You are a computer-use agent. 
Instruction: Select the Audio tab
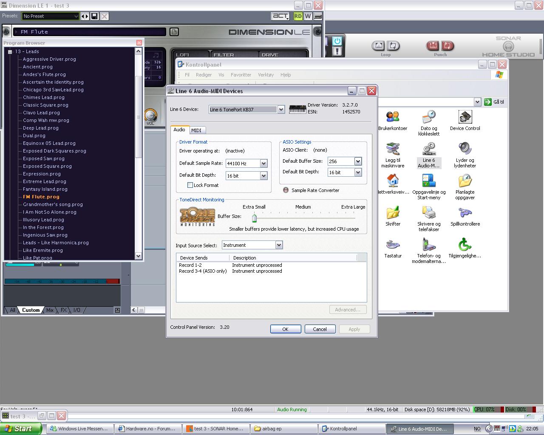pyautogui.click(x=179, y=130)
